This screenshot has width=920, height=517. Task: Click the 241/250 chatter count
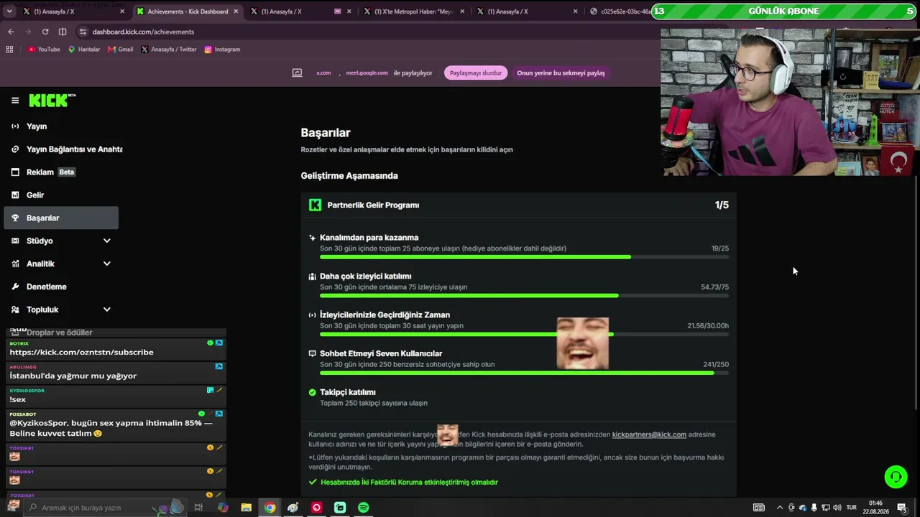pos(716,365)
